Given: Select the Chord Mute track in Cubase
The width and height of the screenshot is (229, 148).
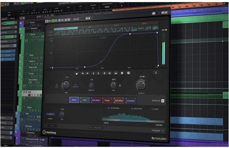Looking at the screenshot, I should (33, 80).
